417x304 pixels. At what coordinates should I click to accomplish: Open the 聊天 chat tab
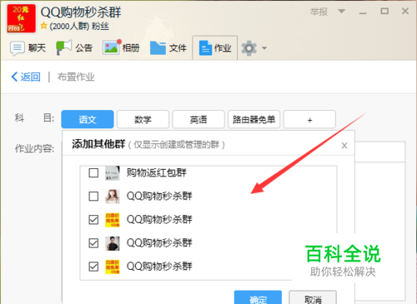(x=28, y=48)
